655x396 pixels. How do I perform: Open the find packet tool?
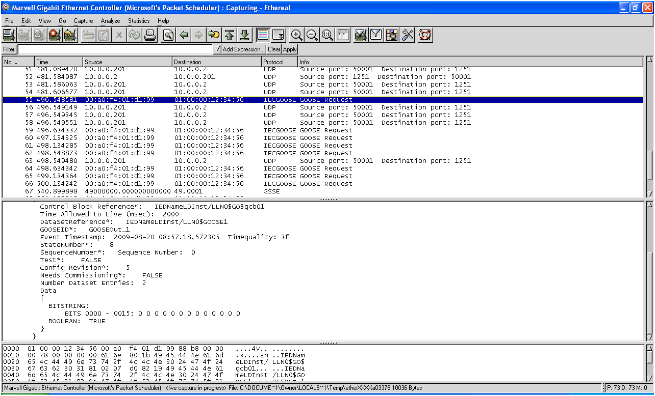(168, 35)
